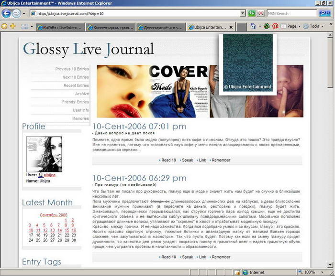Viewport: 335px width, 276px height.
Task: Read 10 comments on the glamour entry
Action: pyautogui.click(x=168, y=257)
